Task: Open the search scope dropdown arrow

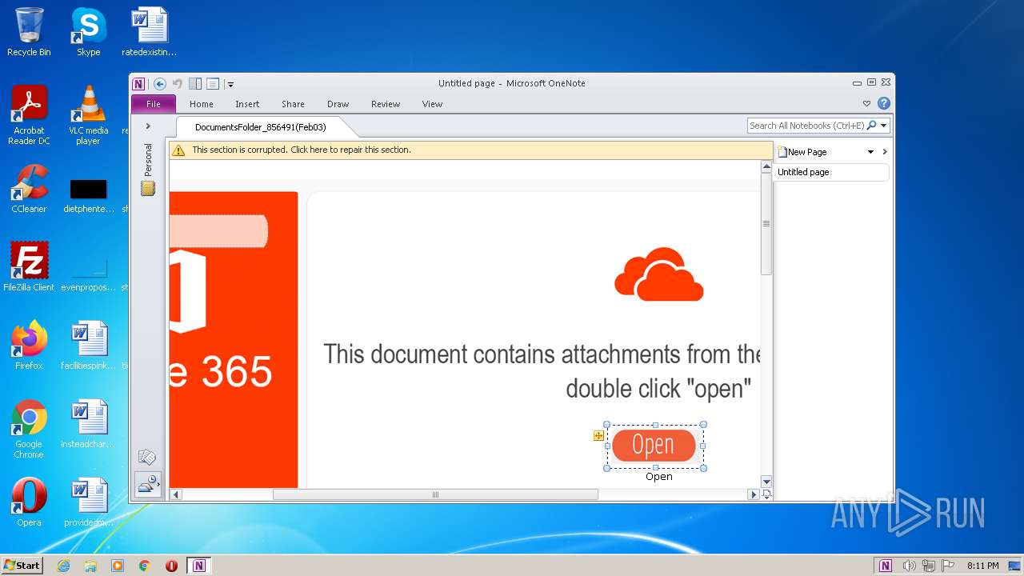Action: tap(884, 126)
